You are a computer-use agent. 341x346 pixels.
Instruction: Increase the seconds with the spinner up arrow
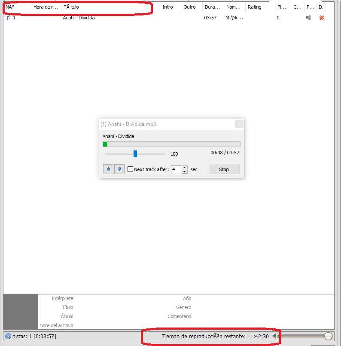pos(185,167)
